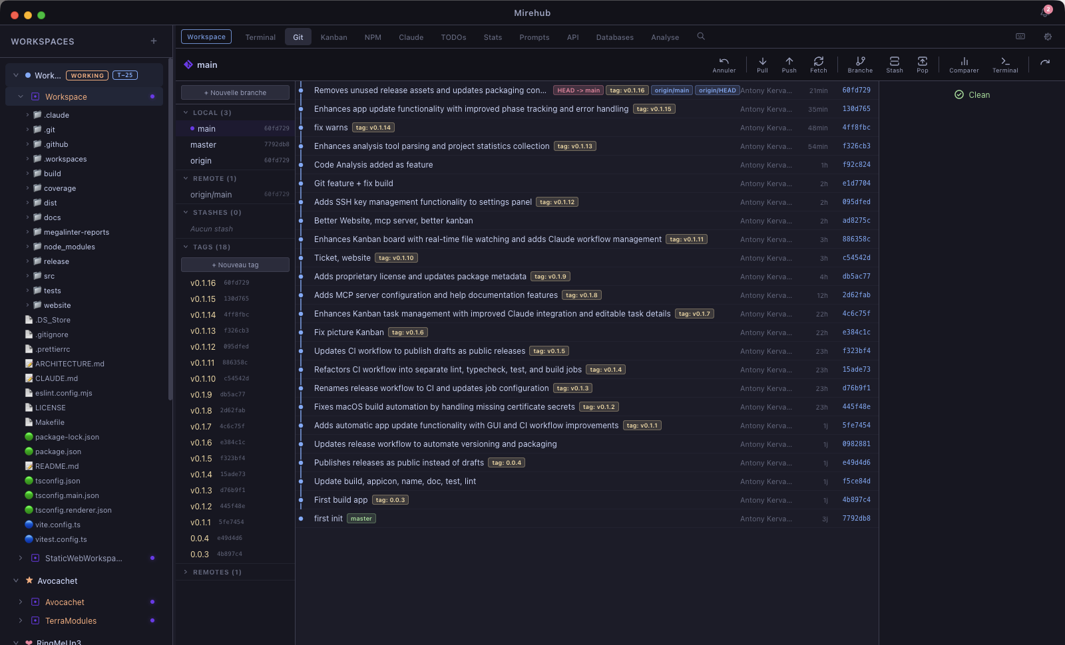Collapse the TAGS (18) section
The image size is (1065, 645).
coord(185,247)
